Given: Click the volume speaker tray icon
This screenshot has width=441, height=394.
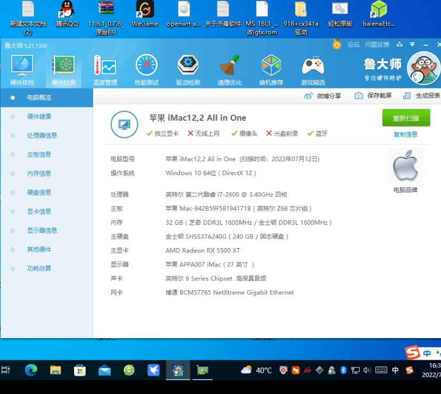Looking at the screenshot, I should click(x=367, y=370).
